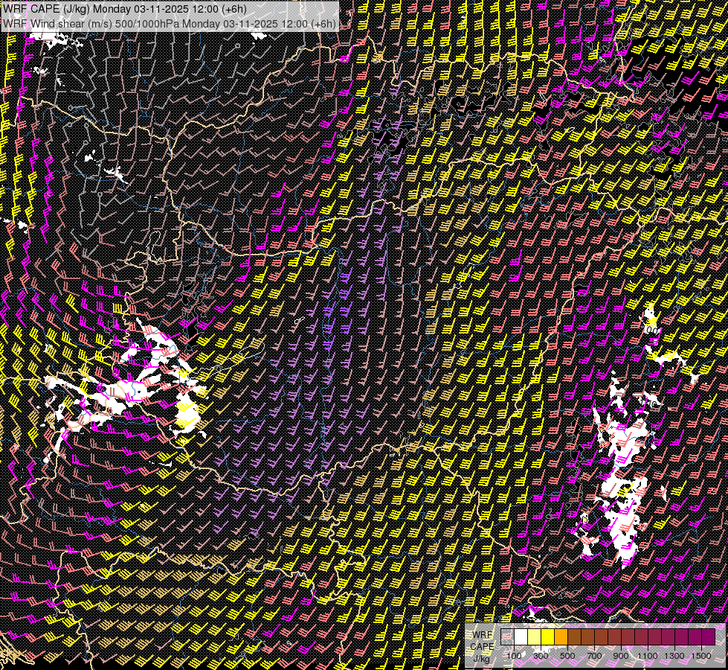Viewport: 728px width, 670px height.
Task: Select the WRF Wind shear title line
Action: (170, 23)
